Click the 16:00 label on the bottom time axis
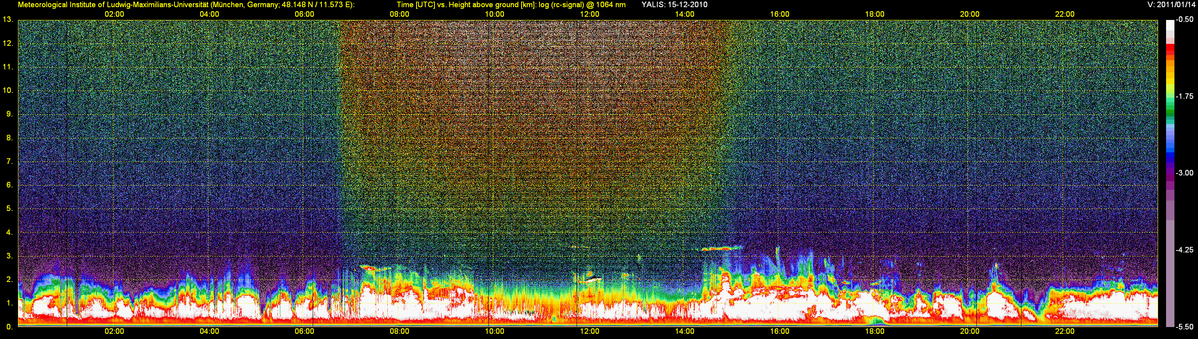This screenshot has width=1198, height=339. click(x=779, y=331)
